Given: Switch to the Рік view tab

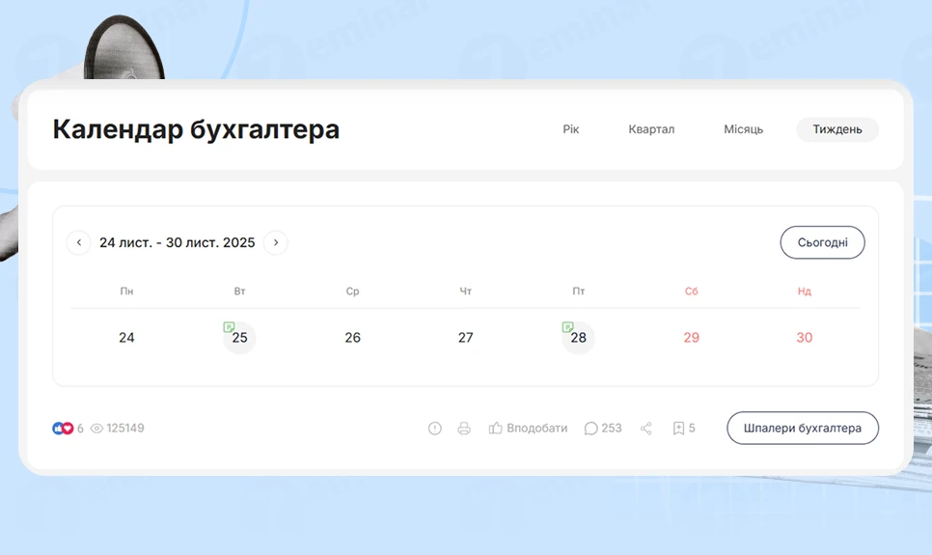Looking at the screenshot, I should tap(570, 129).
